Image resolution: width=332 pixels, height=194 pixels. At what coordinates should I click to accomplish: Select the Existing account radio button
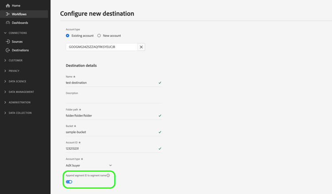(68, 35)
